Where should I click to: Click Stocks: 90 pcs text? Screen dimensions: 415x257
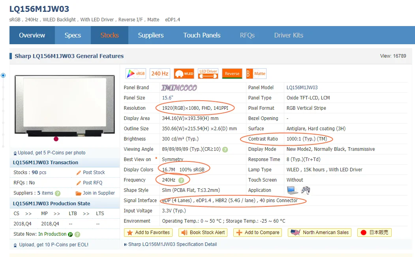[30, 172]
